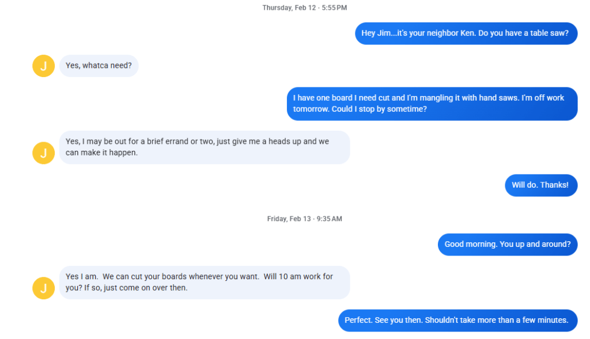This screenshot has width=590, height=339.
Task: Click the words "table saw" in the first message
Action: point(550,33)
